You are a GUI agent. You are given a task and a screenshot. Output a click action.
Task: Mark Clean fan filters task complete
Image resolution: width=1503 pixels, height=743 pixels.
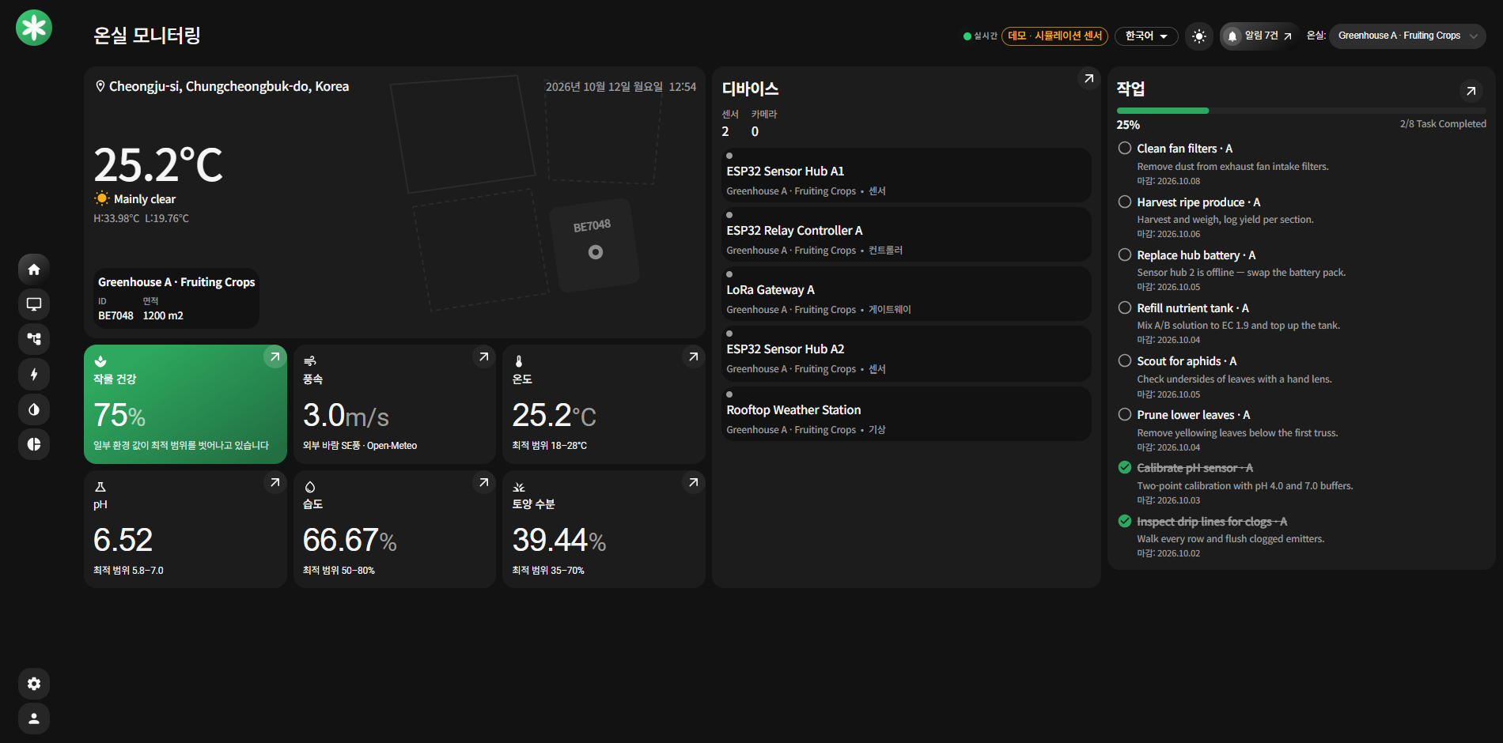(x=1125, y=148)
